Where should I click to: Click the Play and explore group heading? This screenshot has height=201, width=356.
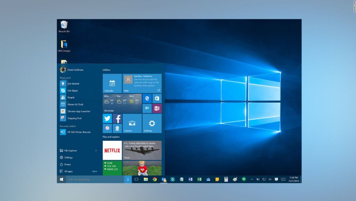coord(111,137)
